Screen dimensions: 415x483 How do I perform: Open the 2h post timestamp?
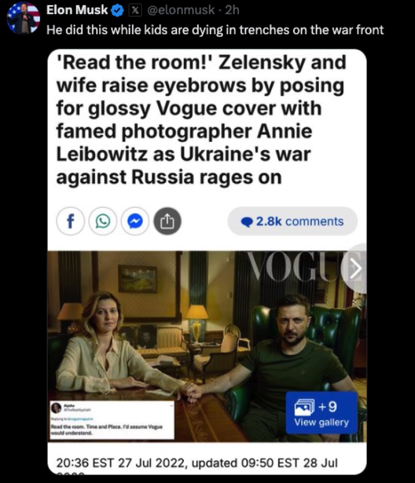click(x=232, y=10)
